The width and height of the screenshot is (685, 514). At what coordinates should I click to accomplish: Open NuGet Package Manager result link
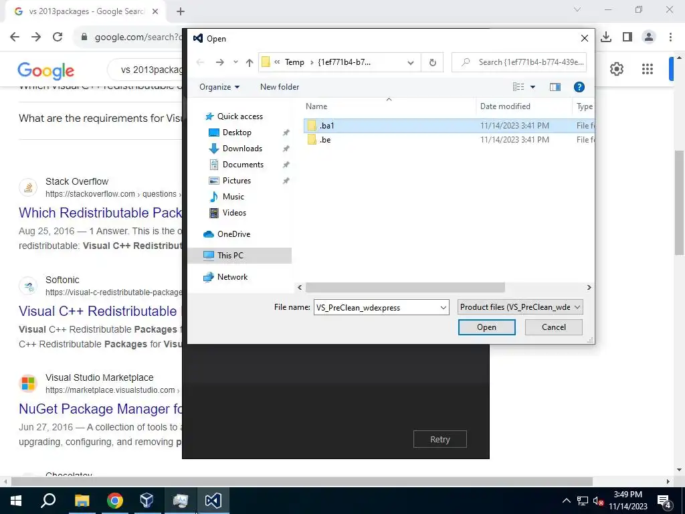(x=100, y=409)
